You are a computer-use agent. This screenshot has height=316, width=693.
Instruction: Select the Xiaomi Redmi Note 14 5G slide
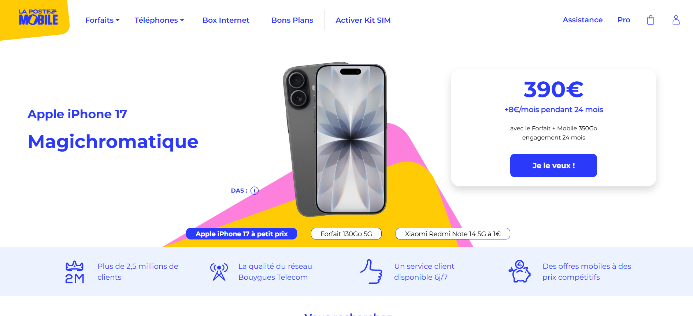point(453,234)
